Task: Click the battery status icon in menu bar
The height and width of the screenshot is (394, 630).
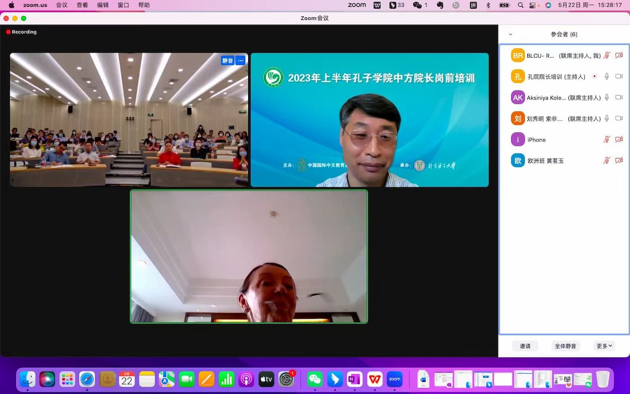Action: [504, 5]
